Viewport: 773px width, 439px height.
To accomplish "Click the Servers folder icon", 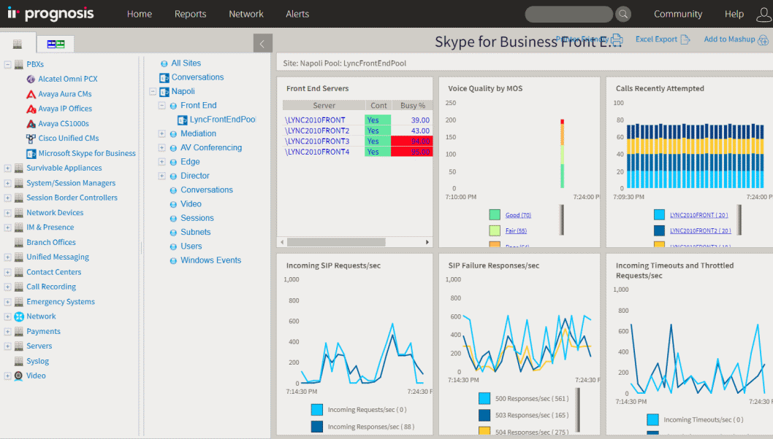I will pos(19,346).
